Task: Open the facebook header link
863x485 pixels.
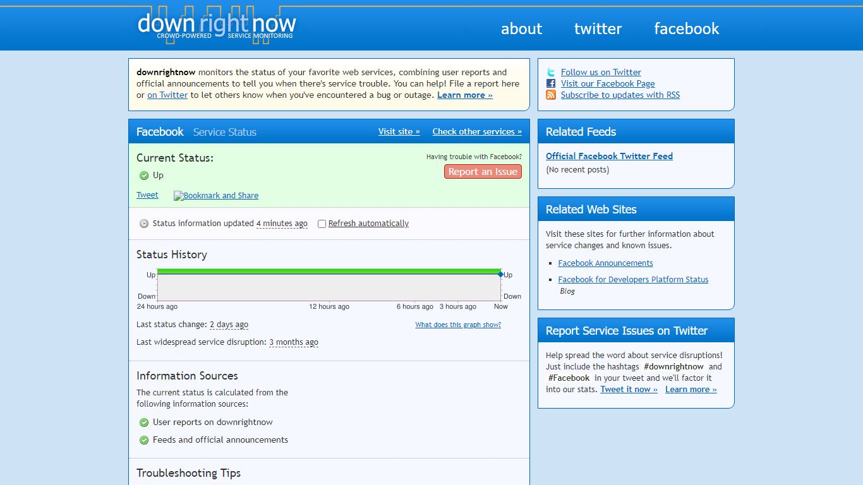Action: point(686,28)
